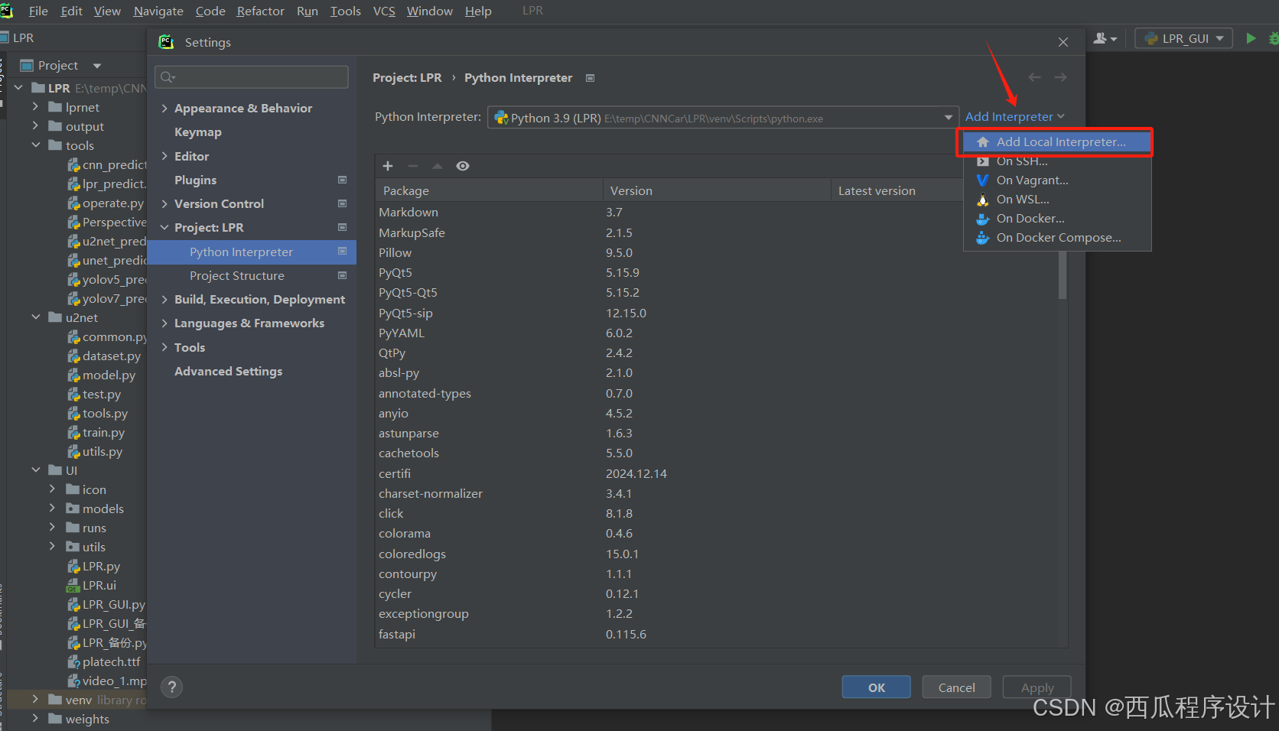Screen dimensions: 1279x731
Task: Close the Settings dialog
Action: (1063, 42)
